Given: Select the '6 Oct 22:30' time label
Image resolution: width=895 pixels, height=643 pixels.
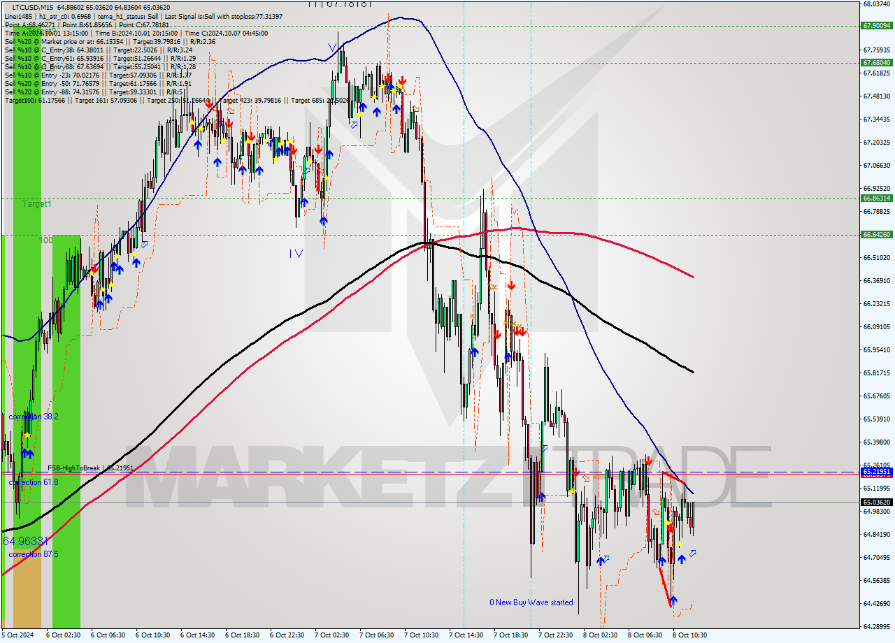Looking at the screenshot, I should [287, 635].
